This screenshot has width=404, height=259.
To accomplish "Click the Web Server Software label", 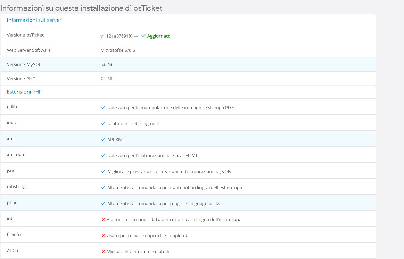I will click(x=29, y=50).
